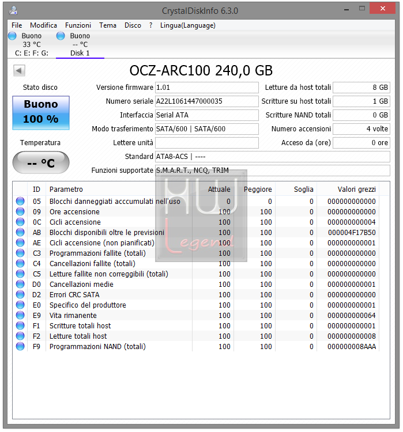Select the Disk 1 status orb
Image resolution: width=403 pixels, height=432 pixels.
(x=61, y=36)
